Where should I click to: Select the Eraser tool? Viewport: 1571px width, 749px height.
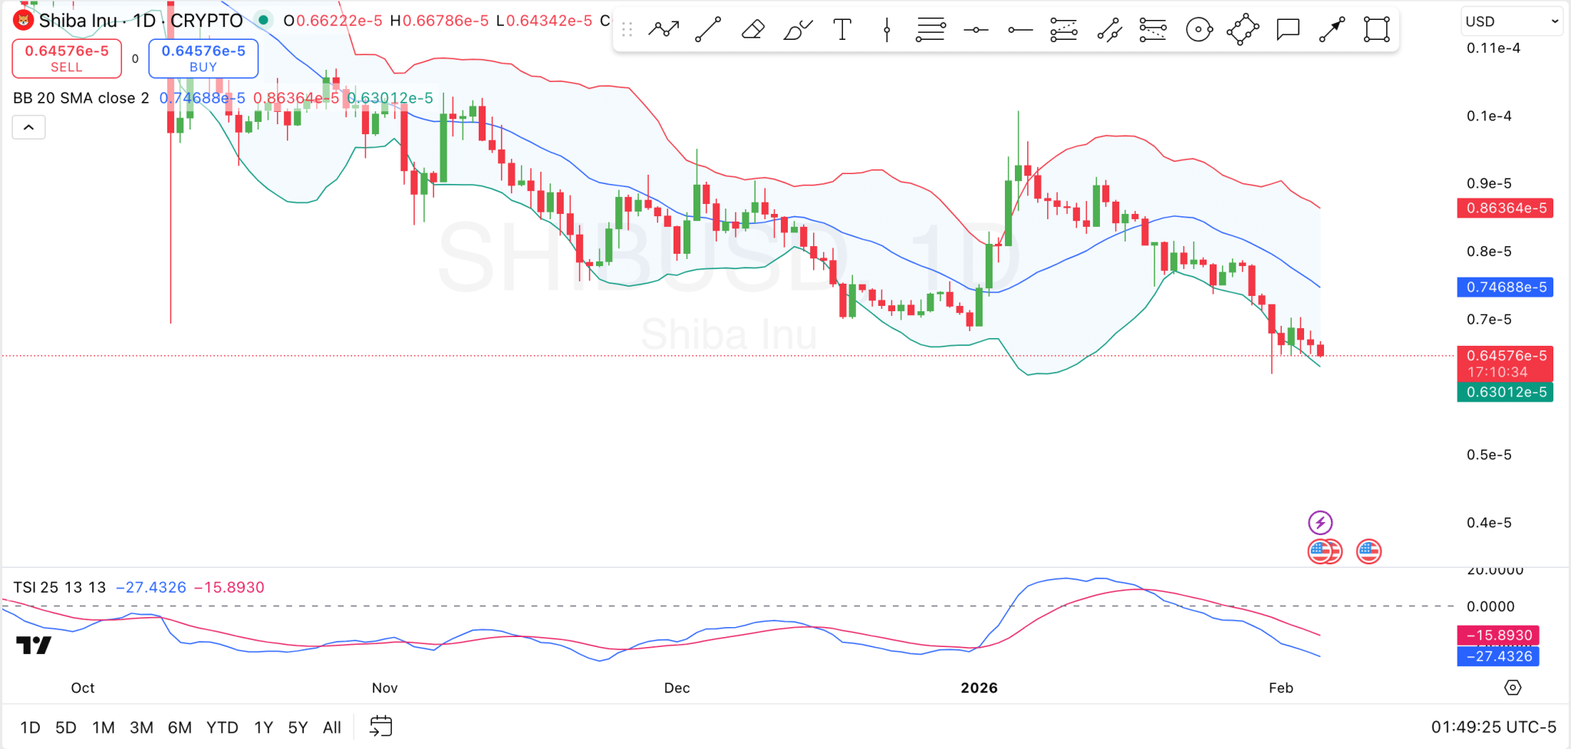753,29
